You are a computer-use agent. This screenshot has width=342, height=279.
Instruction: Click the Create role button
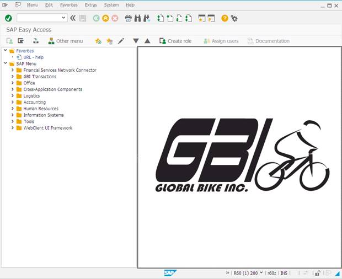175,41
